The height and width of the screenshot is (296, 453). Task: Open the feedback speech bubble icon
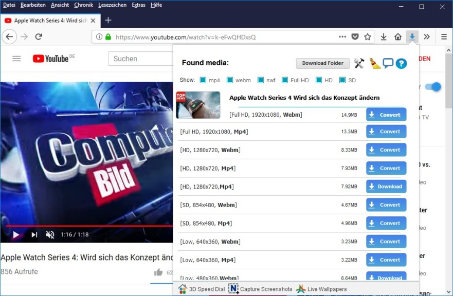pyautogui.click(x=389, y=63)
